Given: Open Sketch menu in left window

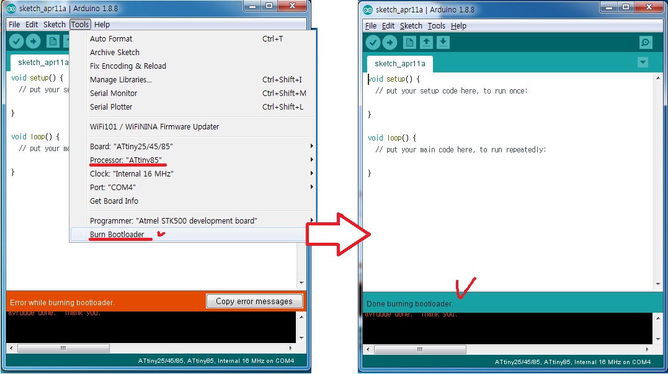Looking at the screenshot, I should (55, 25).
